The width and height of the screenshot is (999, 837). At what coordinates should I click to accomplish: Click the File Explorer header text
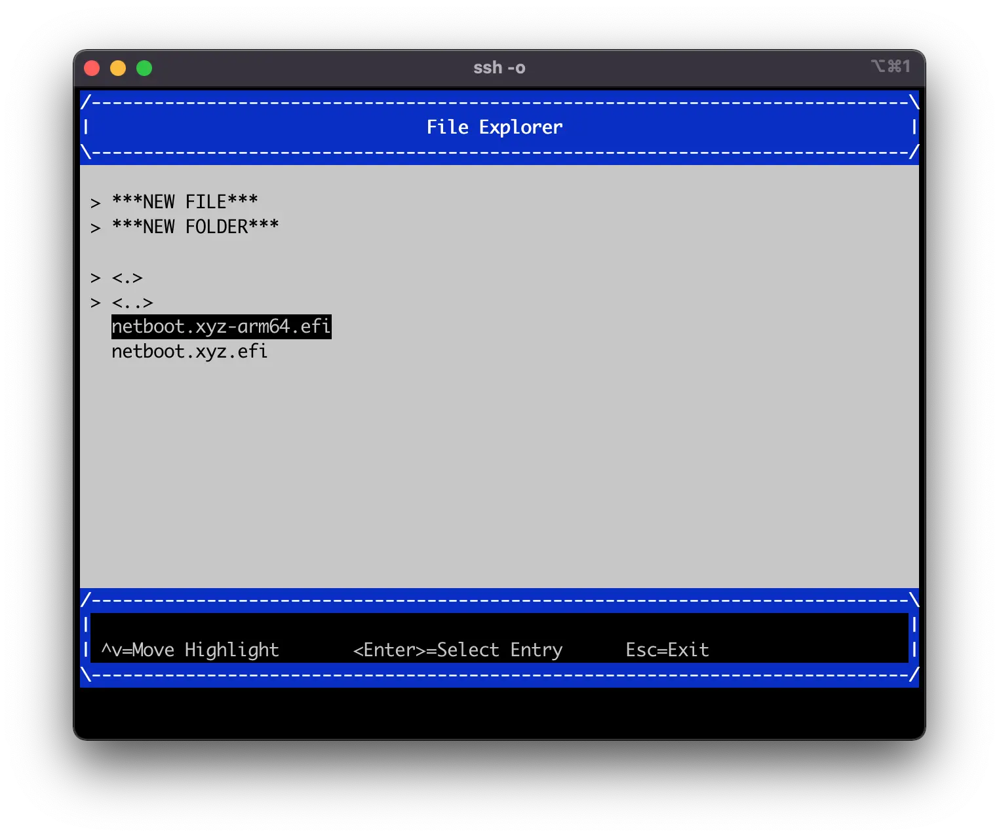[x=494, y=127]
